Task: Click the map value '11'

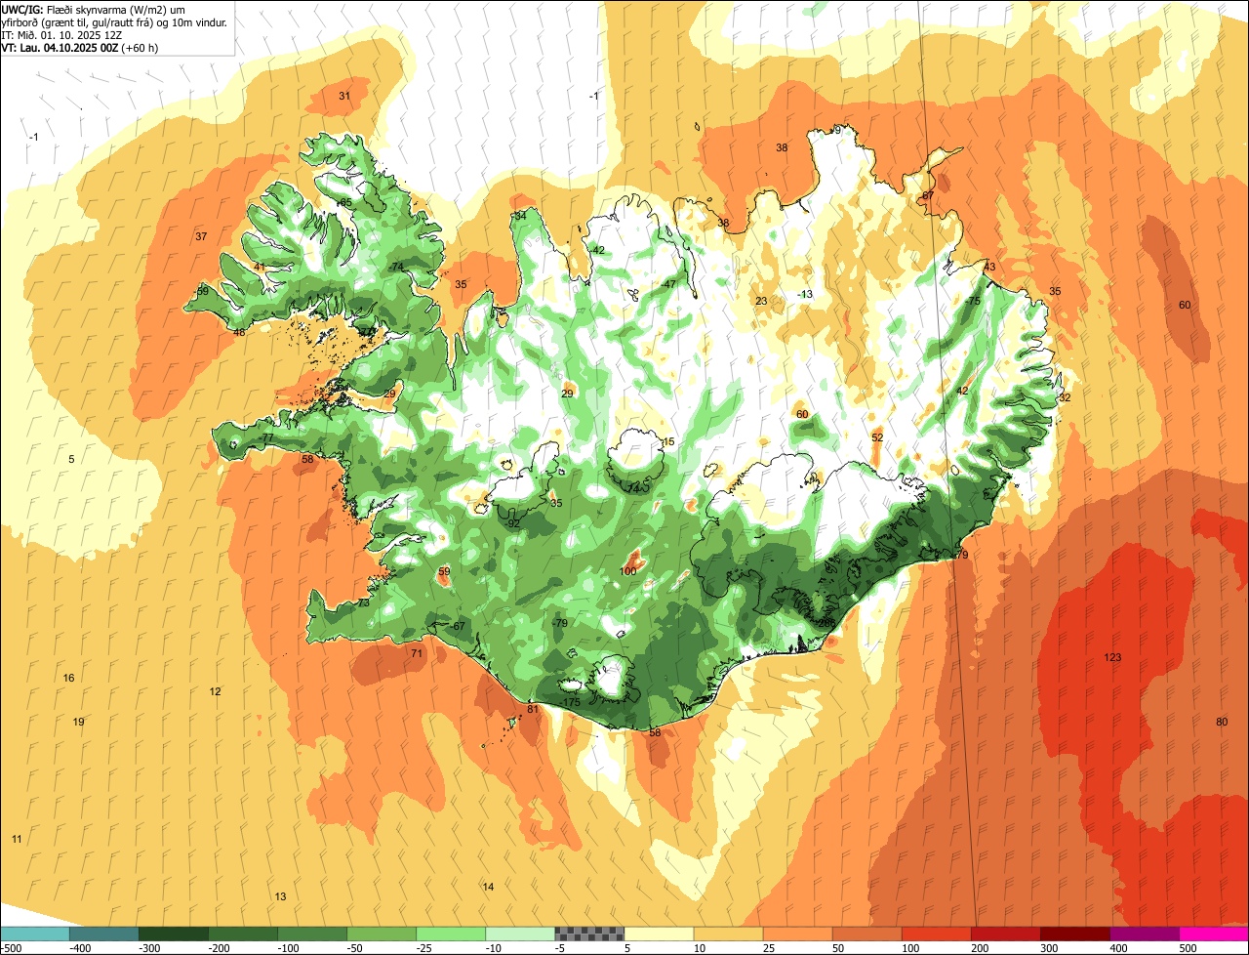Action: [x=17, y=840]
